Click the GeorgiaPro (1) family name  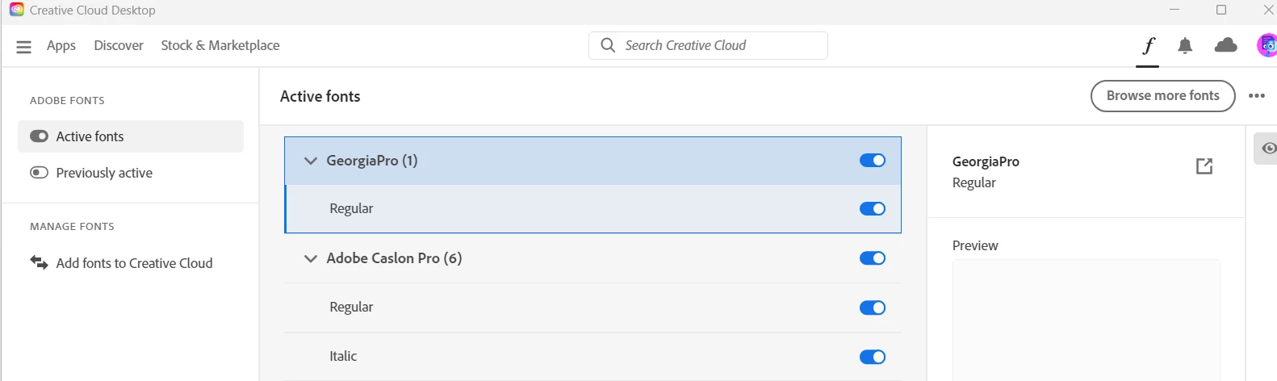click(372, 161)
